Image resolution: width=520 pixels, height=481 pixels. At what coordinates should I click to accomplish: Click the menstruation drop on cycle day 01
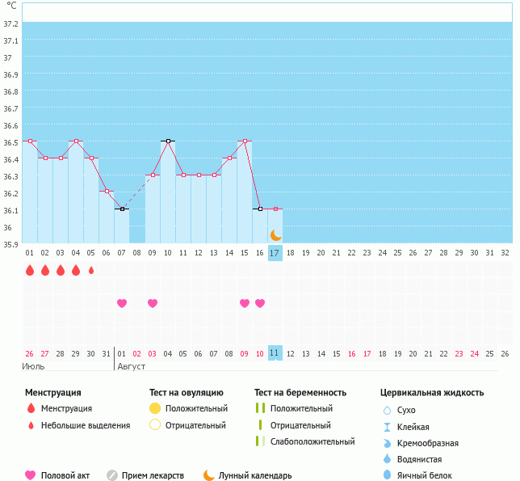(30, 270)
